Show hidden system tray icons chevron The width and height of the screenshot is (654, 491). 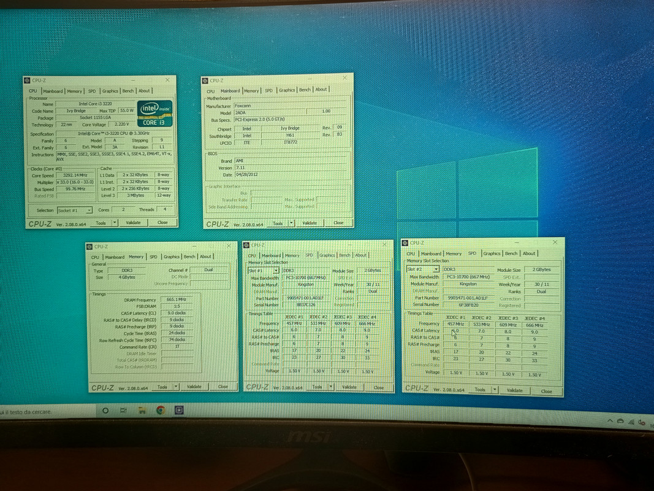pyautogui.click(x=610, y=421)
